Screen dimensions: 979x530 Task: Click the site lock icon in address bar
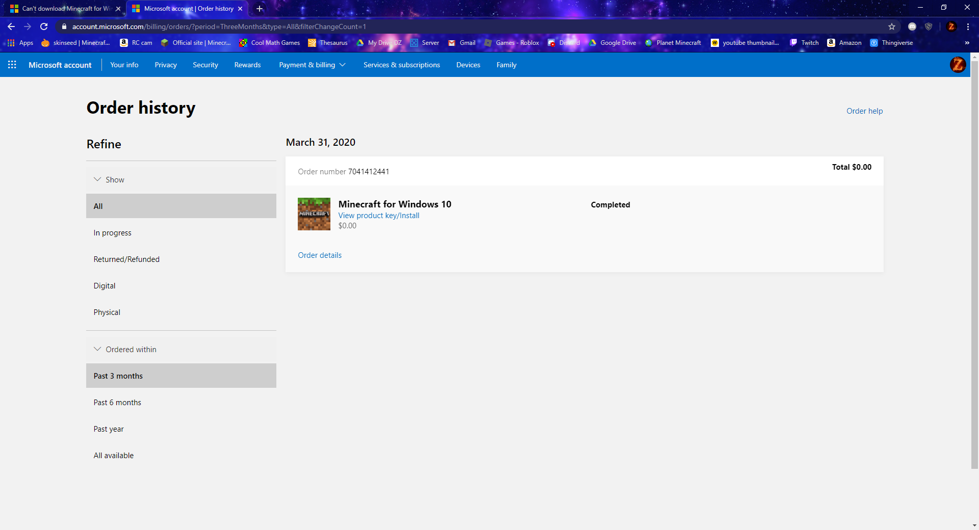[64, 26]
